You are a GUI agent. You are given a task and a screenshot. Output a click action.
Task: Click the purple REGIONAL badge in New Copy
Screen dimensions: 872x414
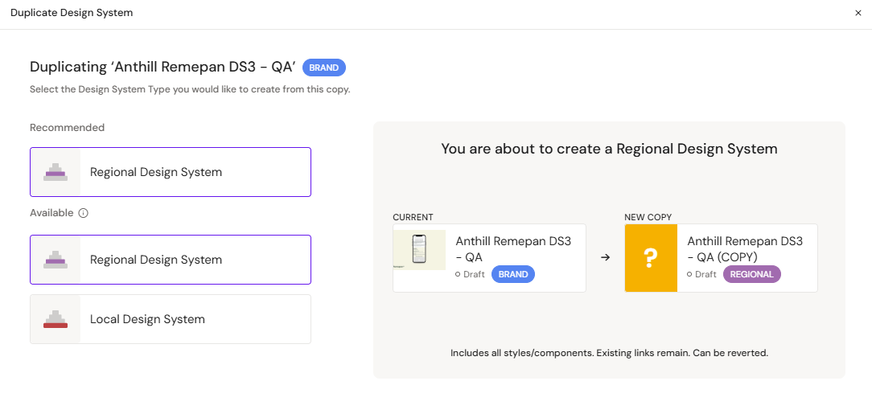[x=751, y=274]
